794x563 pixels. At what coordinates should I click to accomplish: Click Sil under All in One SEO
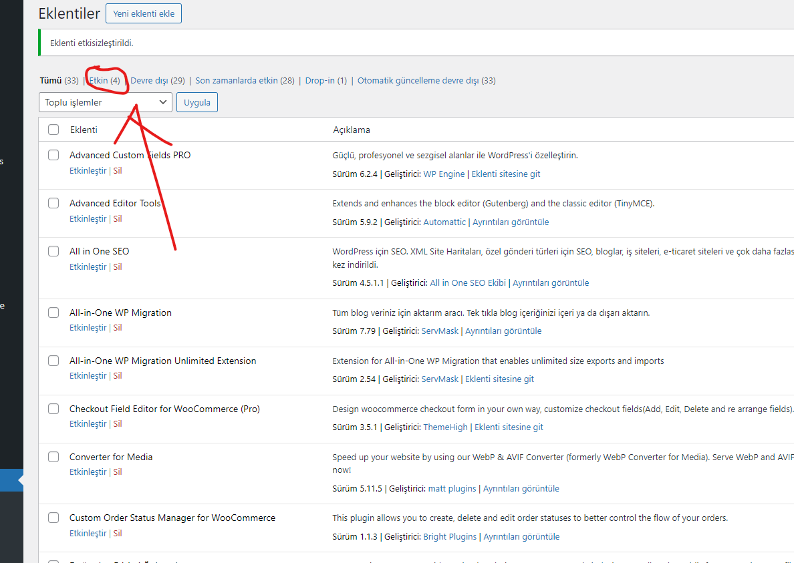click(118, 266)
